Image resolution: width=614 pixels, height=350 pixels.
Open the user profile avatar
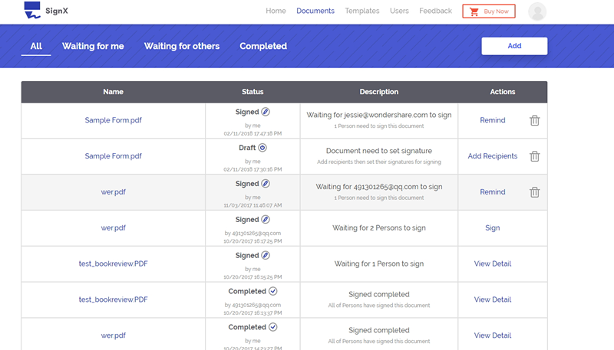pos(537,11)
